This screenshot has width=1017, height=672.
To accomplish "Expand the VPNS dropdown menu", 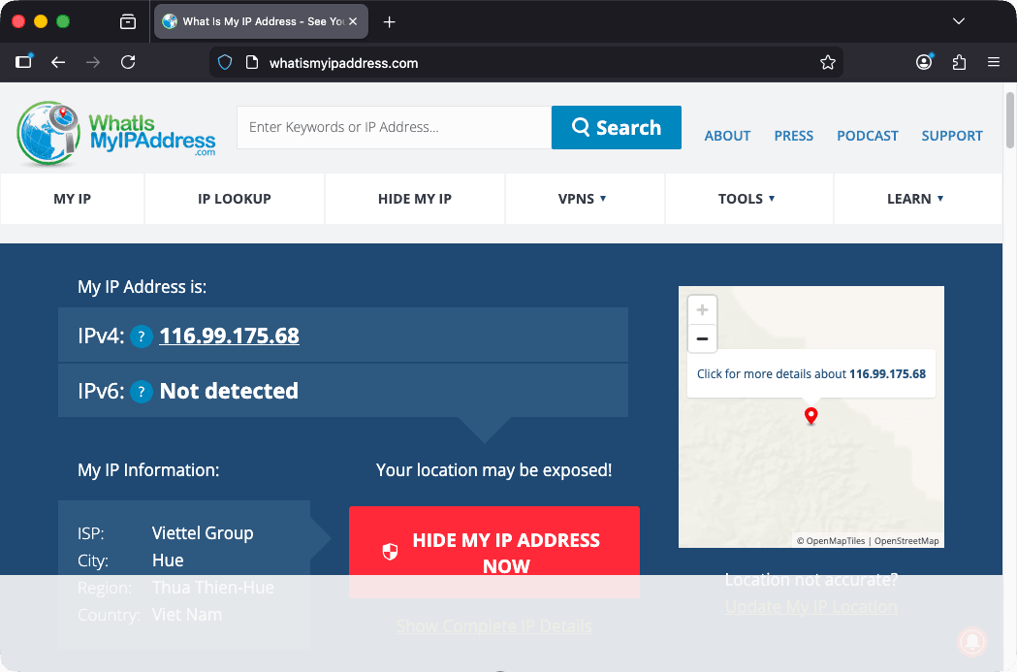I will click(583, 199).
